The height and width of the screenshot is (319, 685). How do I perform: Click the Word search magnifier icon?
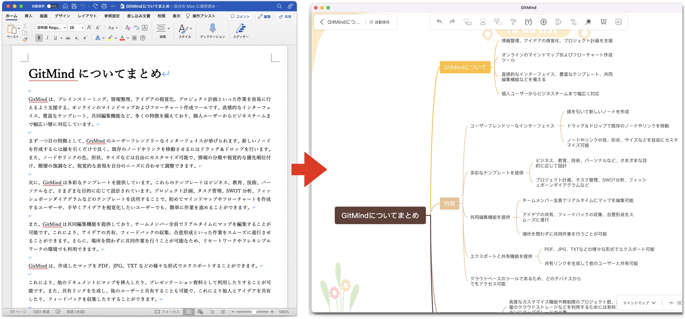tap(279, 6)
